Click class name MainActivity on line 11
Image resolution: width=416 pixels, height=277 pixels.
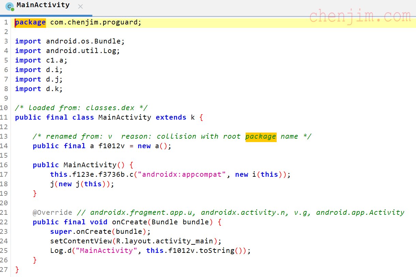tap(125, 118)
